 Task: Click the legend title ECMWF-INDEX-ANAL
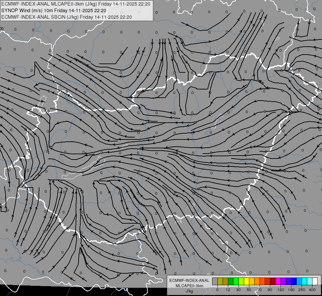[x=189, y=281]
